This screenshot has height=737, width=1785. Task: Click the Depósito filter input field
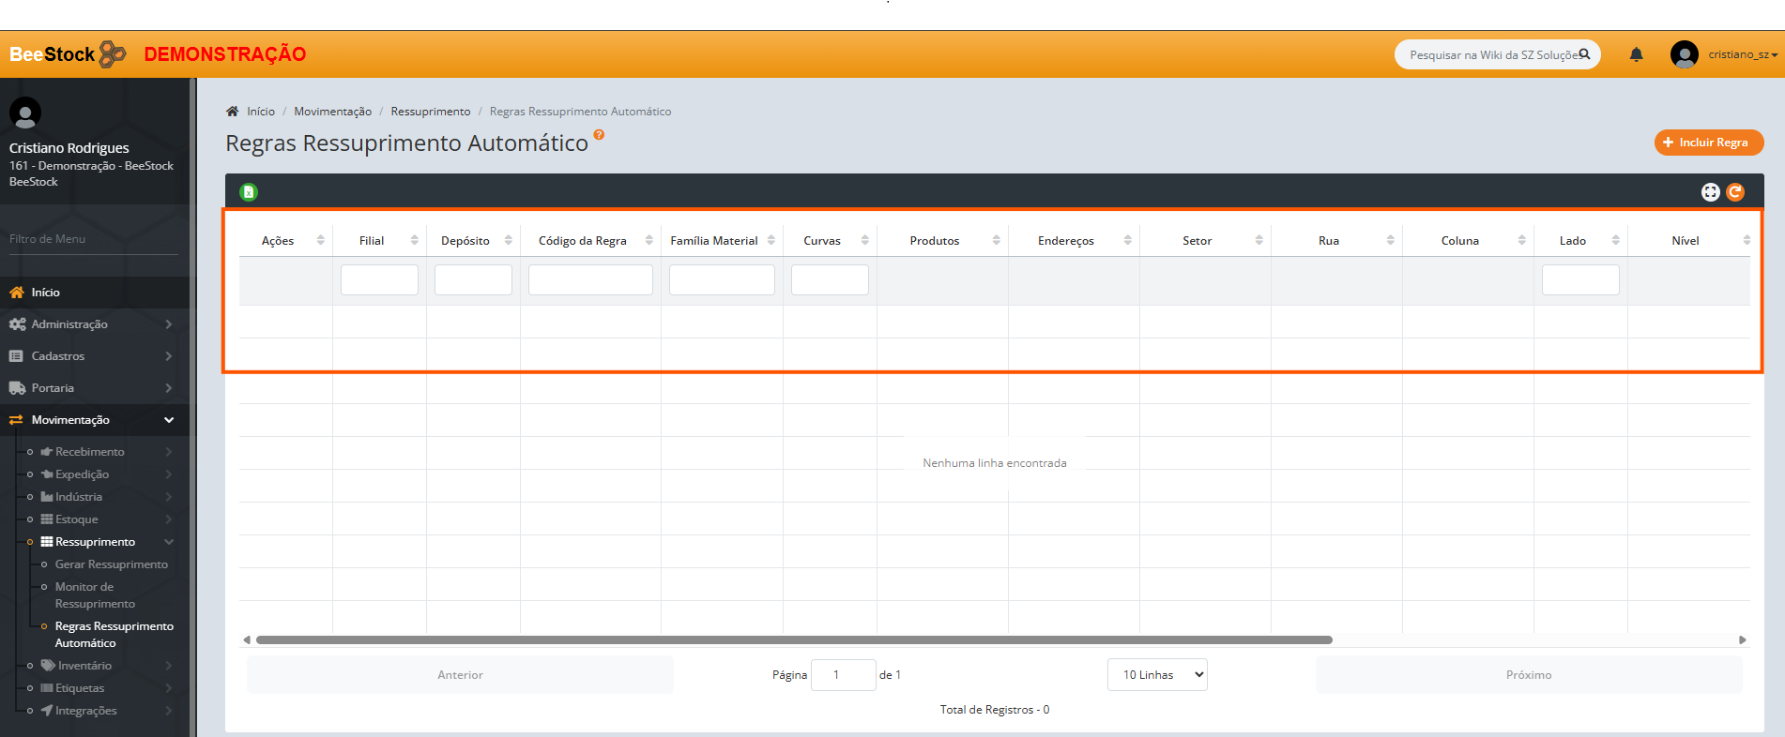pyautogui.click(x=473, y=280)
